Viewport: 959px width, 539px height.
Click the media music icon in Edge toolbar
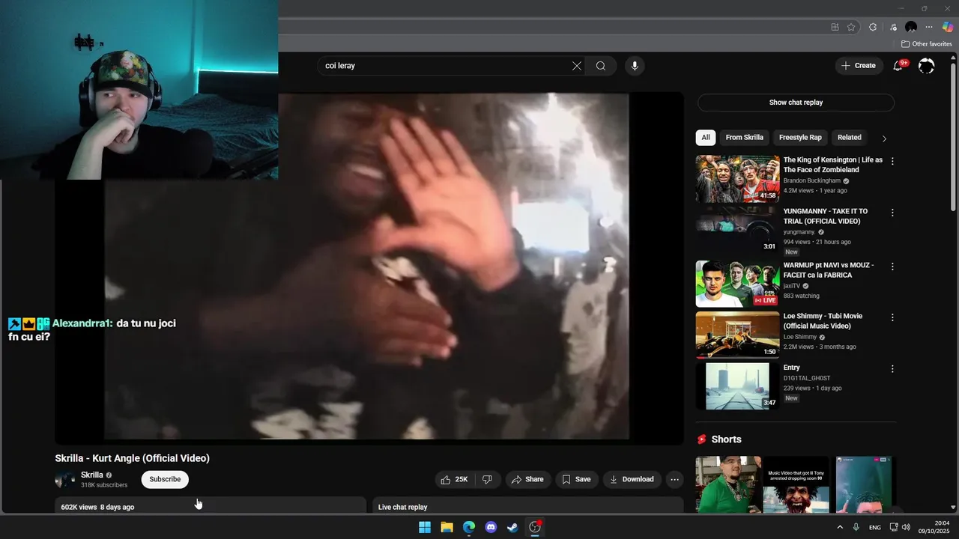pyautogui.click(x=892, y=27)
